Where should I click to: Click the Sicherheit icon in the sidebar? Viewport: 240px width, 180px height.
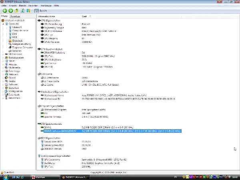coord(6,88)
